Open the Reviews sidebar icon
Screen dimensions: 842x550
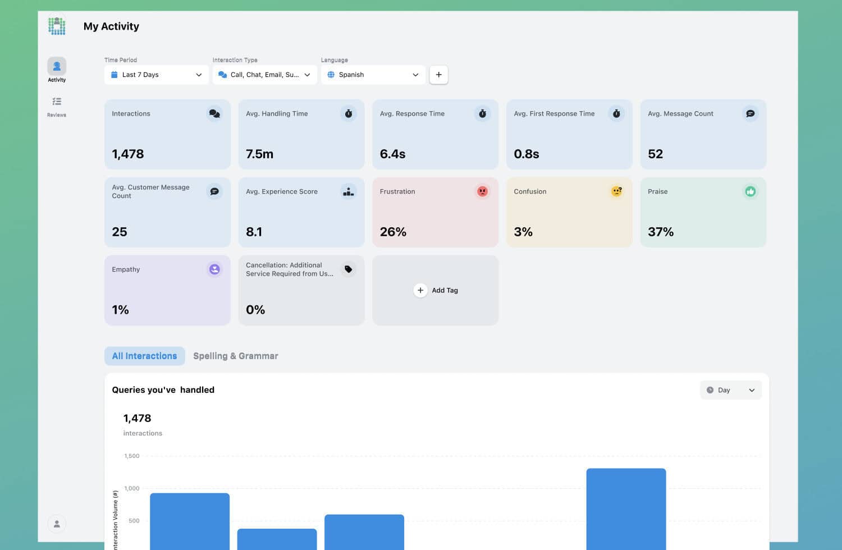(57, 102)
